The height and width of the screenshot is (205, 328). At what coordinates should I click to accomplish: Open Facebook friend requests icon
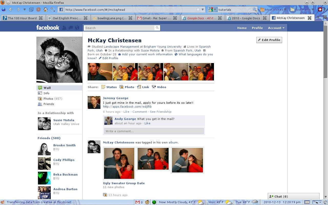click(64, 28)
